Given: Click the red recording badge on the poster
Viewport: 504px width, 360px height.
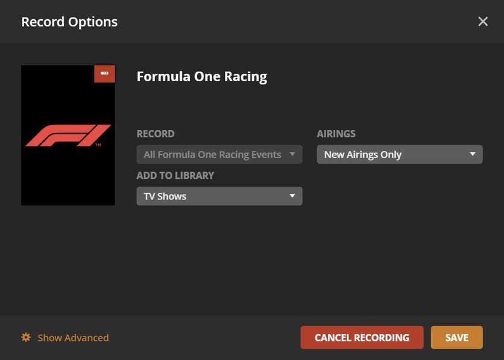Looking at the screenshot, I should pyautogui.click(x=104, y=73).
